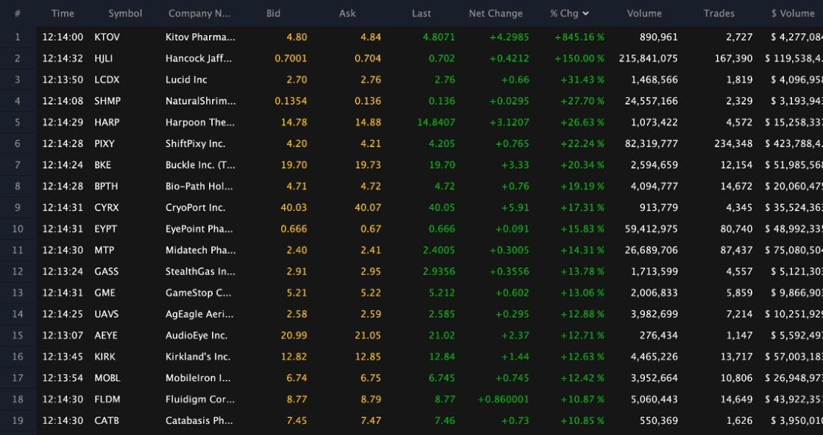823x435 pixels.
Task: Click company name Hancock Jaff...
Action: (x=199, y=59)
